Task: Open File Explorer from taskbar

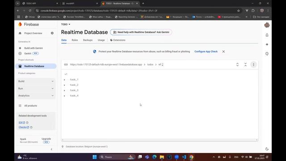Action: [x=162, y=157]
